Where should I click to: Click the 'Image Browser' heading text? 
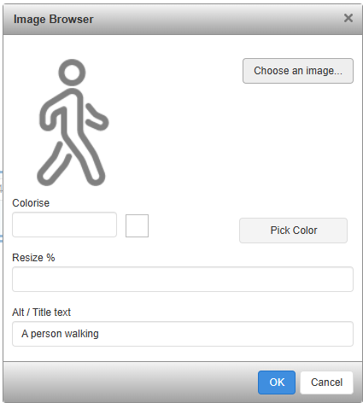coord(54,20)
